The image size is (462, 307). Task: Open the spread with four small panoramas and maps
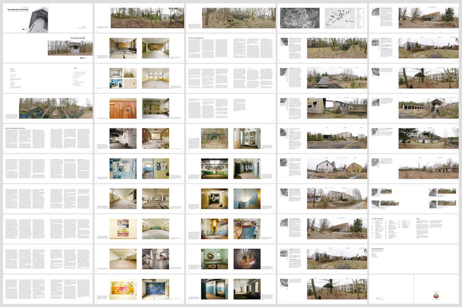416,198
